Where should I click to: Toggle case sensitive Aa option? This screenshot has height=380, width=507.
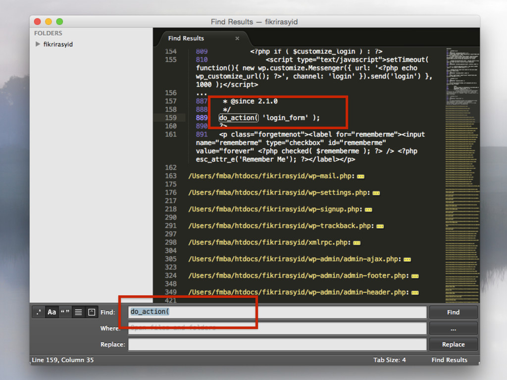(x=51, y=312)
